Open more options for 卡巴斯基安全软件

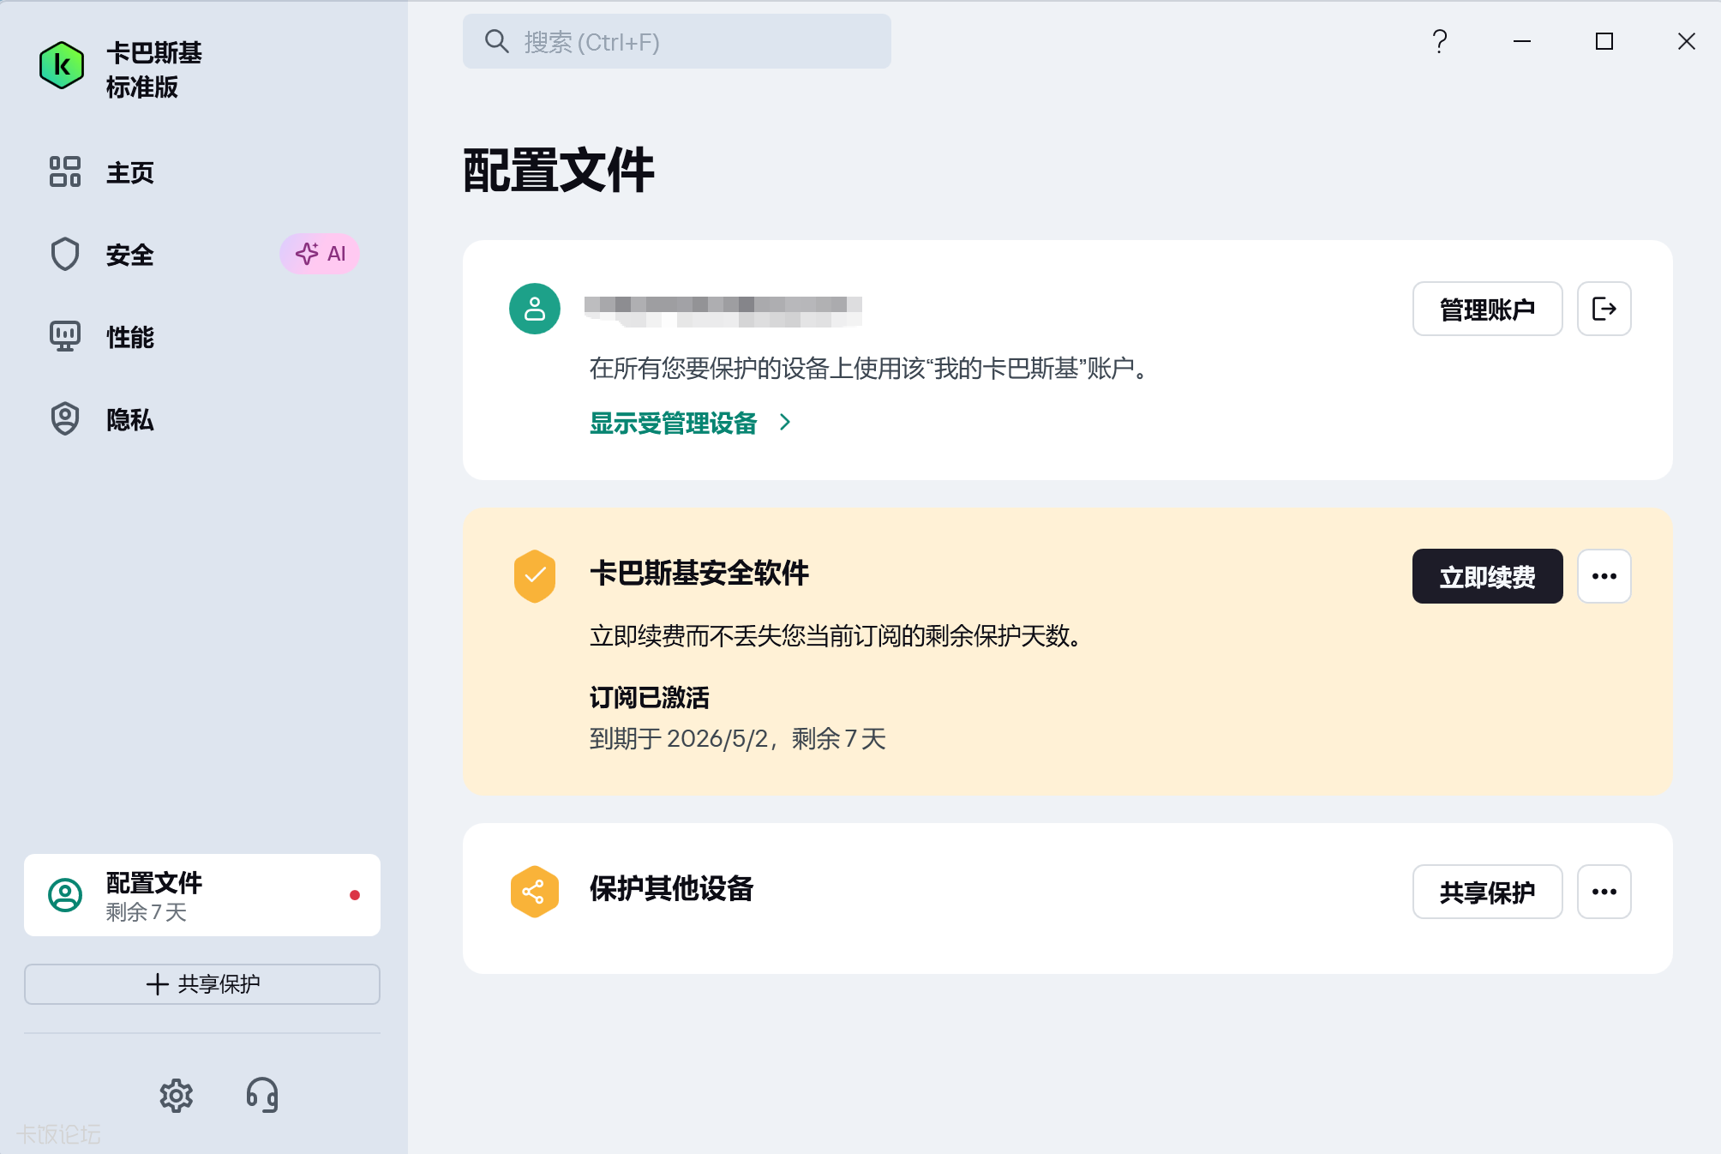point(1604,576)
